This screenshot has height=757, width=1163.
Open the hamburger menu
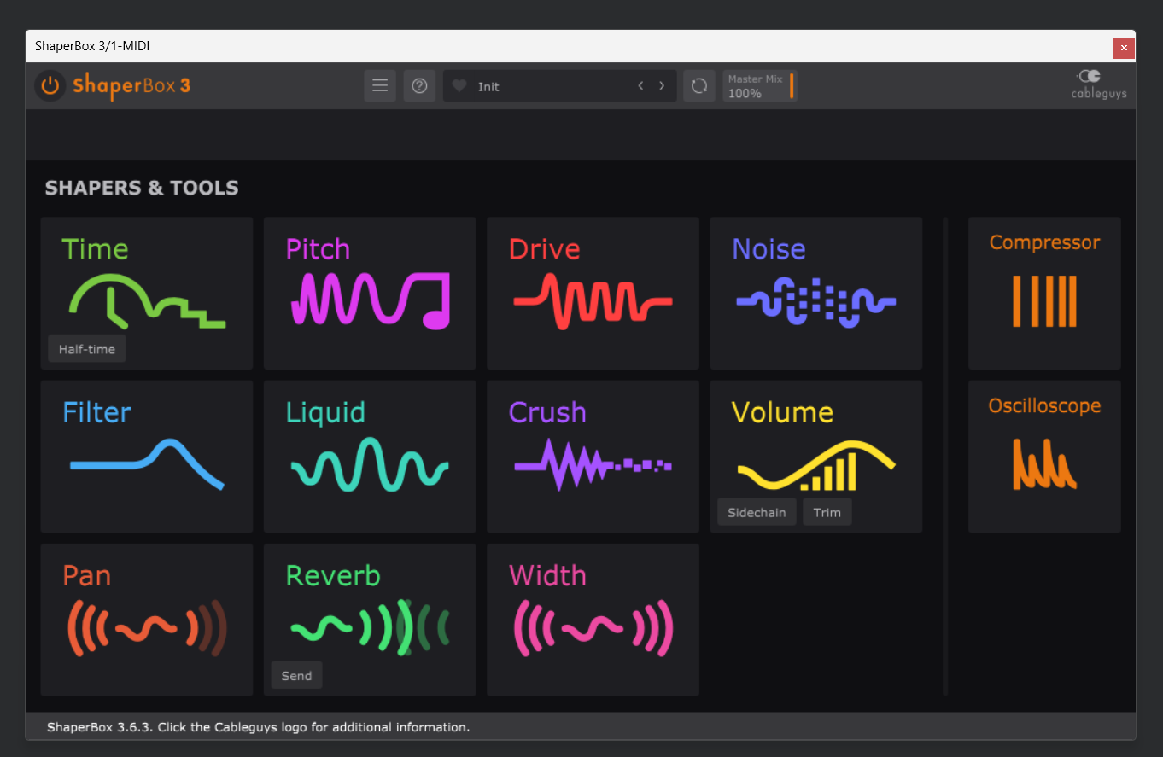[380, 85]
